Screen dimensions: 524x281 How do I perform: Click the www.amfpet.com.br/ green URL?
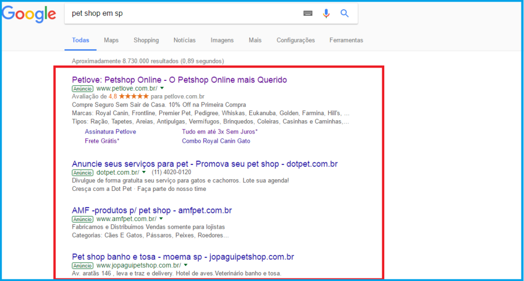(127, 219)
